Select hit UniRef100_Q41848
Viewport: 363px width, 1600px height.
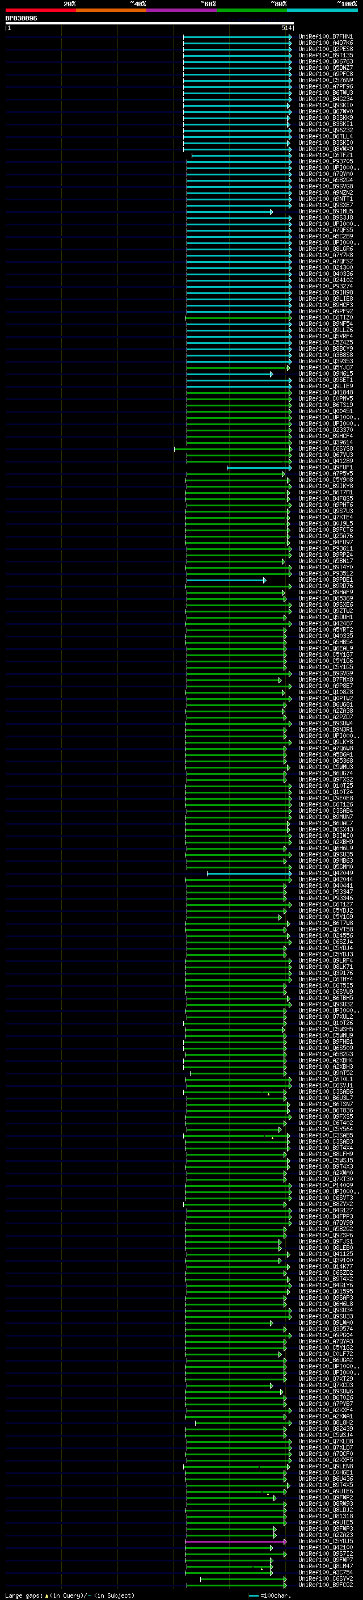click(325, 393)
